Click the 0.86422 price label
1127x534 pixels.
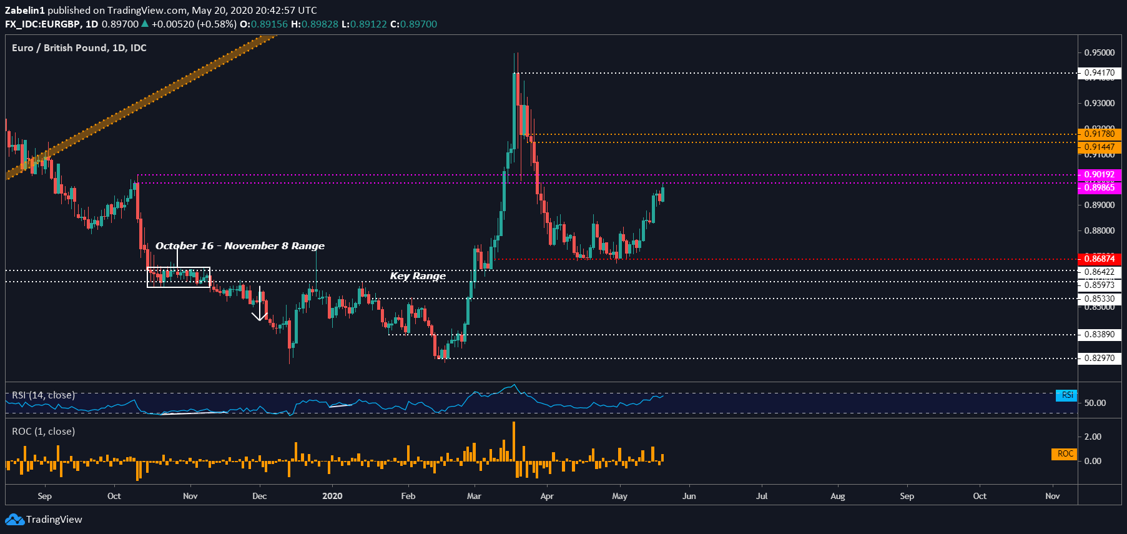1100,272
